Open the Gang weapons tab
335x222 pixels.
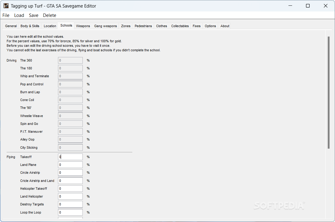tap(105, 26)
